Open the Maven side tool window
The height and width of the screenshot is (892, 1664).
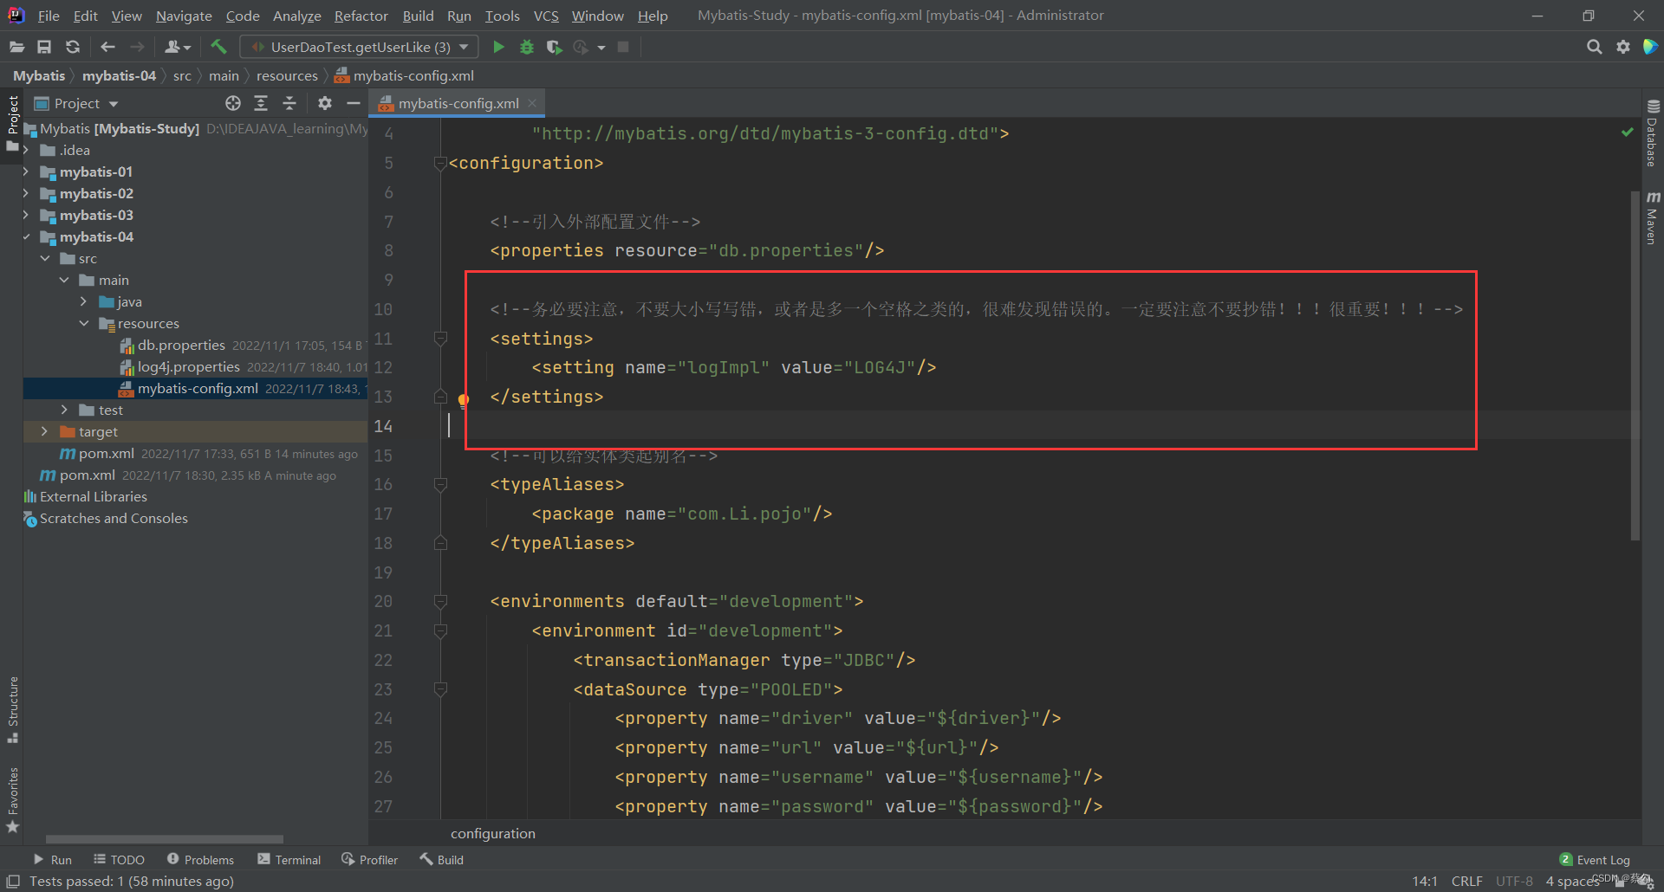click(x=1652, y=217)
